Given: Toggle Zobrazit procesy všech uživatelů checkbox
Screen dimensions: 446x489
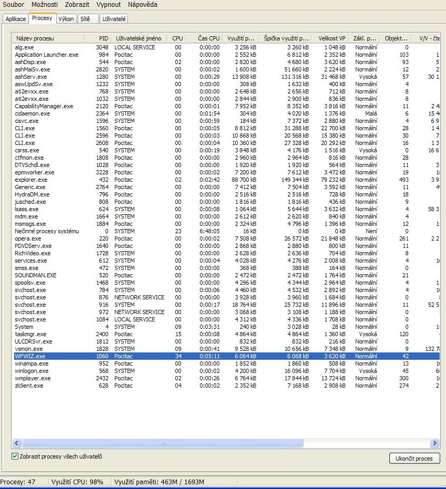Looking at the screenshot, I should pos(15,456).
